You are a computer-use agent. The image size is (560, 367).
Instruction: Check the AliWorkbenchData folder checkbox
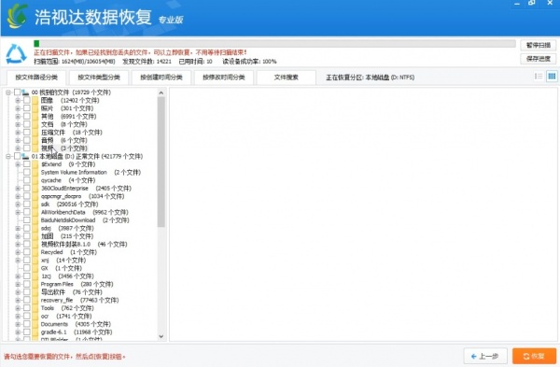27,212
